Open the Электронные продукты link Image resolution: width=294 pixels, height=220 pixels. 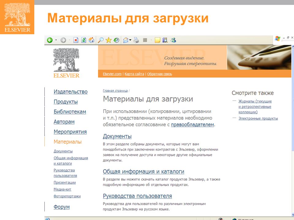coord(258,119)
